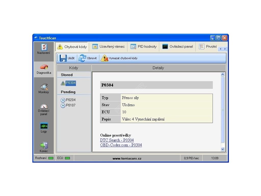Maximize the TouchScan window
This screenshot has width=261, height=196.
point(219,38)
